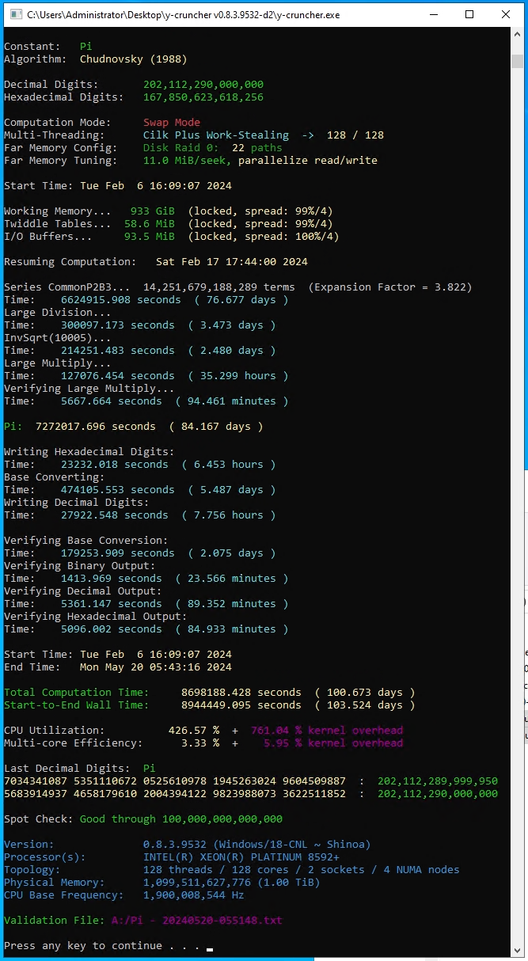Minimize the y-cruncher console window
The width and height of the screenshot is (528, 961).
click(433, 14)
